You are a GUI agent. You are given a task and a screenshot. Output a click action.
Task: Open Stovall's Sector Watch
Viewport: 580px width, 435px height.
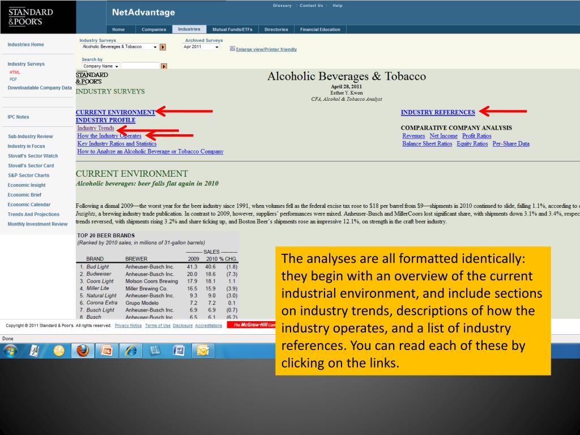pyautogui.click(x=33, y=156)
